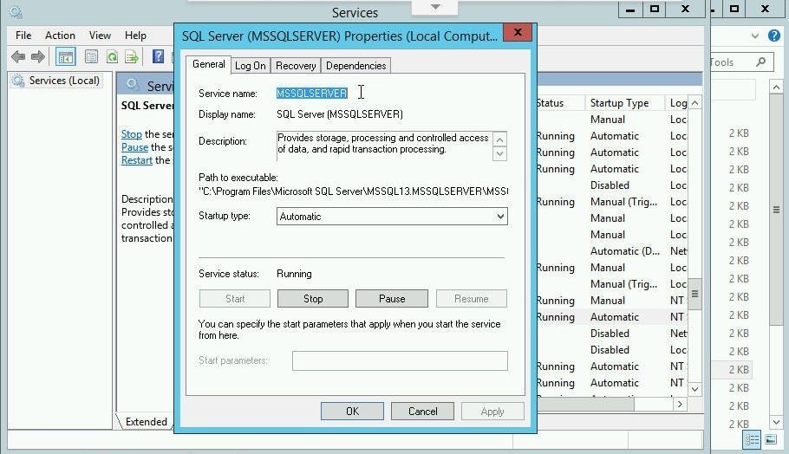Click the Back arrow toolbar icon
This screenshot has height=454, width=789.
pos(17,57)
